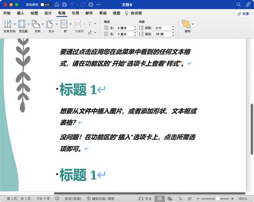Click the 大小 page size icon

pos(49,24)
